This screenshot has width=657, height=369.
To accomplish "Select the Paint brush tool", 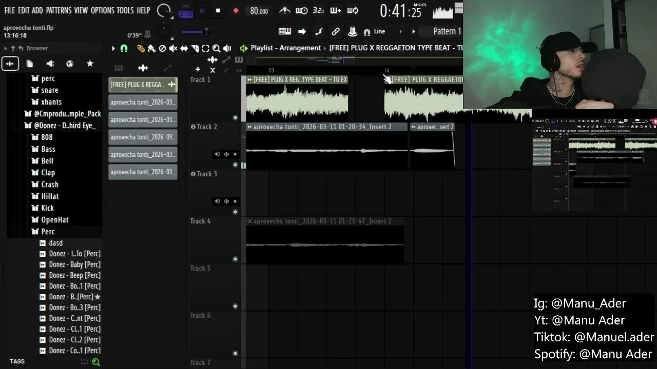I will 151,48.
